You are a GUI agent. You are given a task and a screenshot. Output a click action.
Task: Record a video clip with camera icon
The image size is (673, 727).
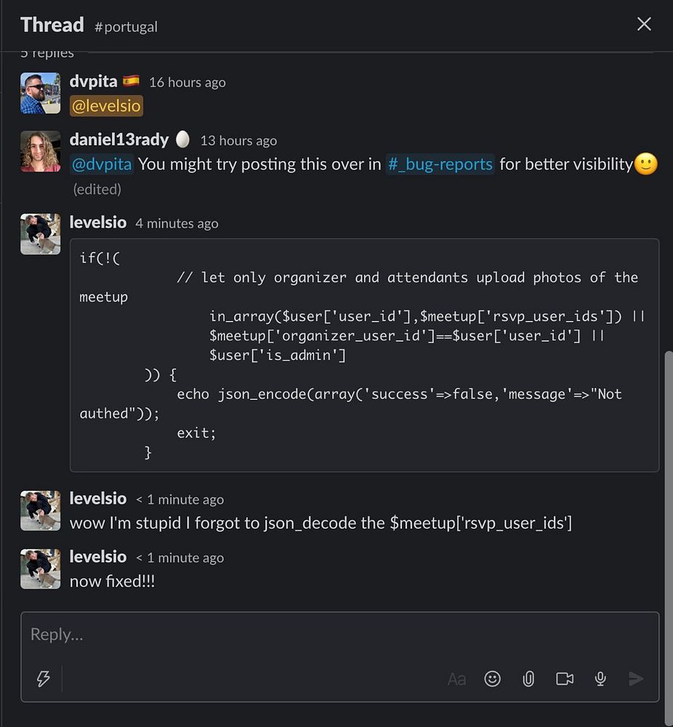click(x=565, y=679)
